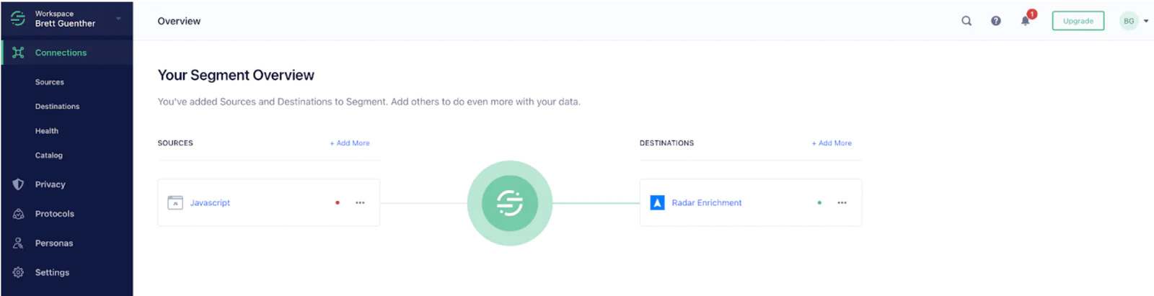Open the Javascript source link
The height and width of the screenshot is (296, 1154).
tap(210, 203)
